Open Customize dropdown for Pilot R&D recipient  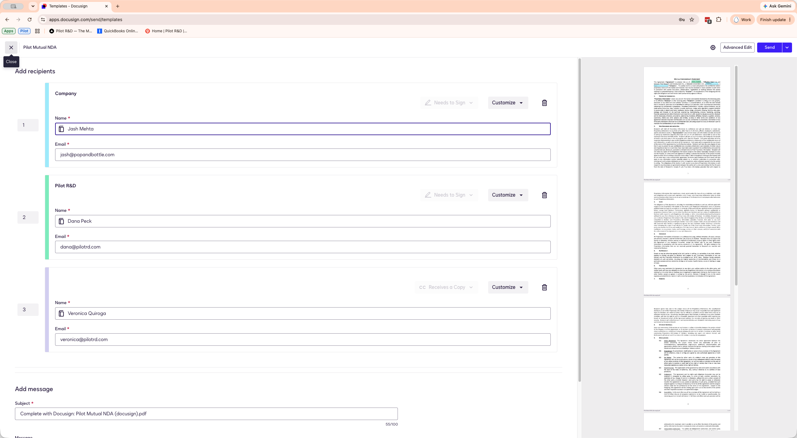508,195
